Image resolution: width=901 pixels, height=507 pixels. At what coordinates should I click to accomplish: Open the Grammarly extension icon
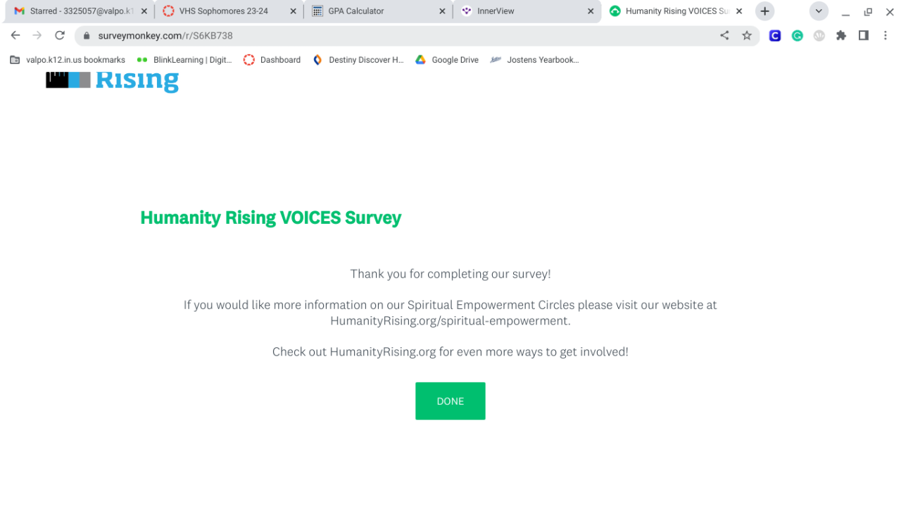tap(797, 35)
